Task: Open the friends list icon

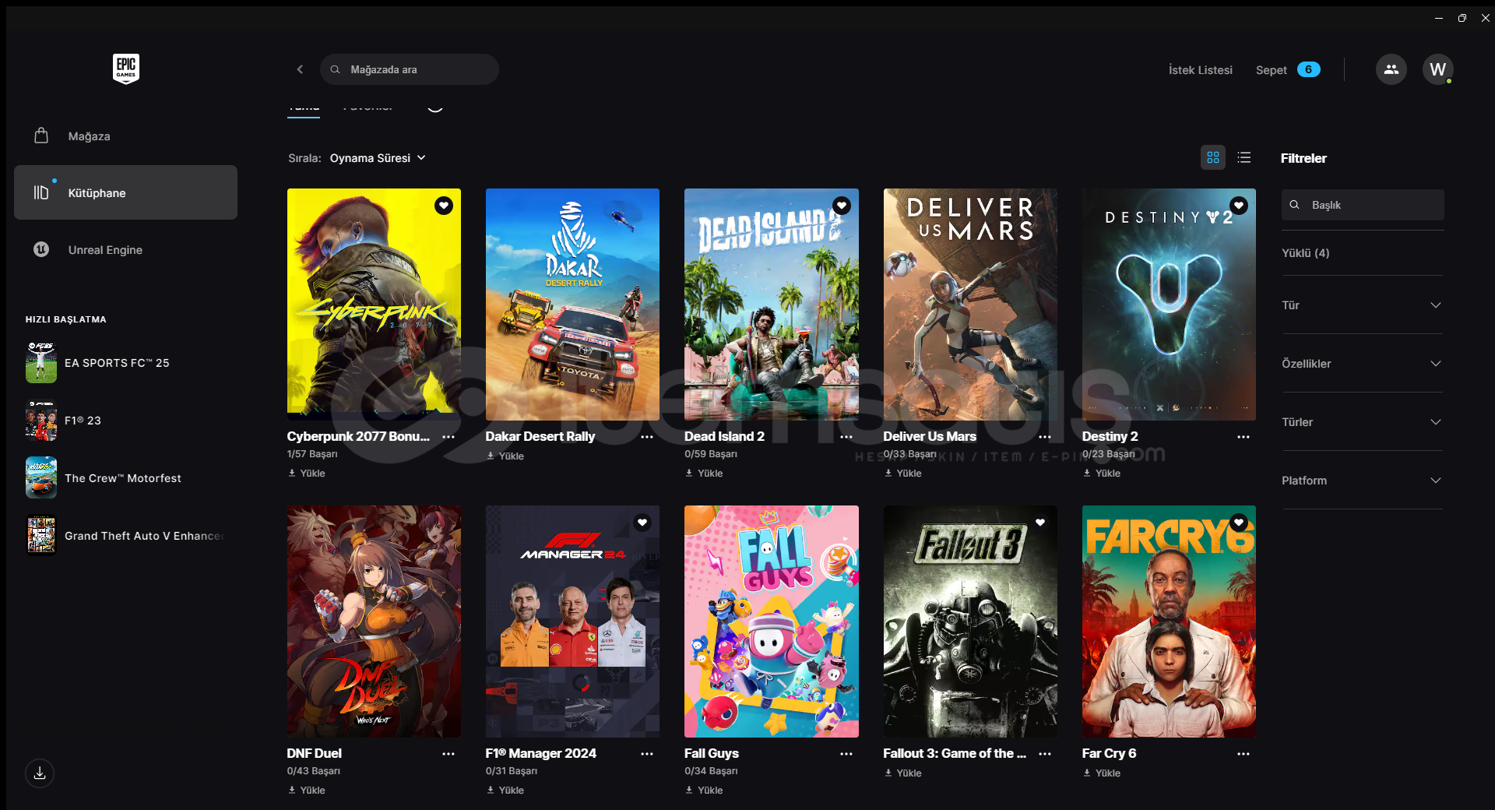Action: (1391, 69)
